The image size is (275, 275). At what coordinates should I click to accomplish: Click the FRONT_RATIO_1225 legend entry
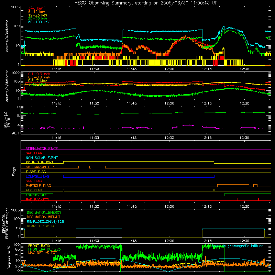(x=44, y=249)
